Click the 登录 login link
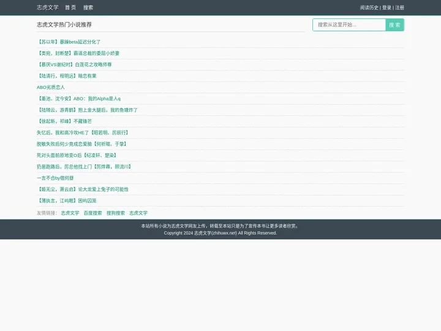The height and width of the screenshot is (331, 441). [x=386, y=7]
